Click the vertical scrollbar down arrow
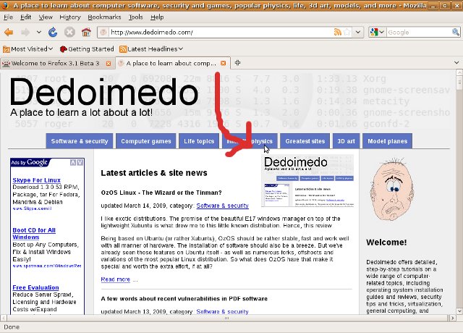Screen dimensions: 463x333 pyautogui.click(x=459, y=311)
